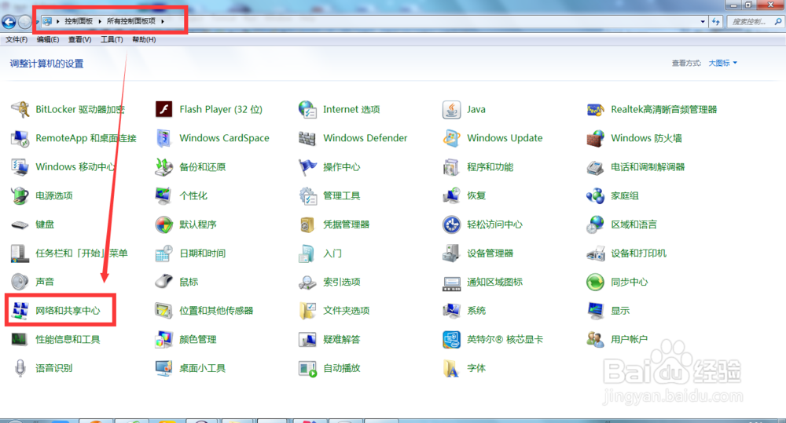Open the 程序和功能 icon

[451, 166]
